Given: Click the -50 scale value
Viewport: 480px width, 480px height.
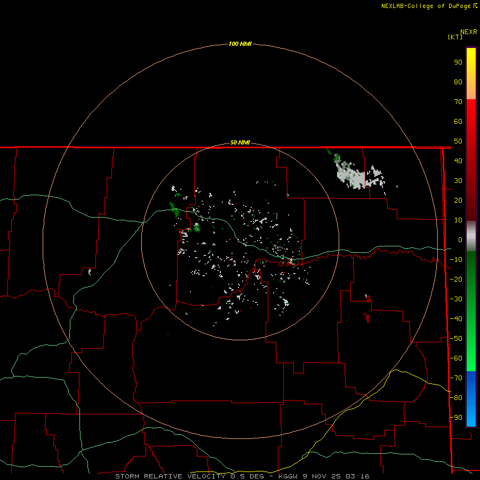Looking at the screenshot, I should click(x=456, y=339).
